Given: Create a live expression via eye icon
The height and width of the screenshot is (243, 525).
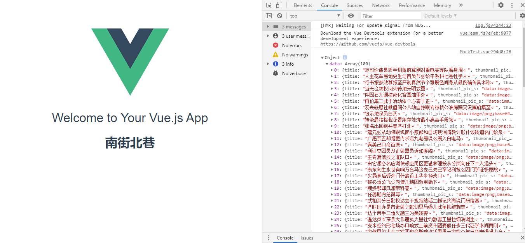Looking at the screenshot, I should (x=351, y=16).
